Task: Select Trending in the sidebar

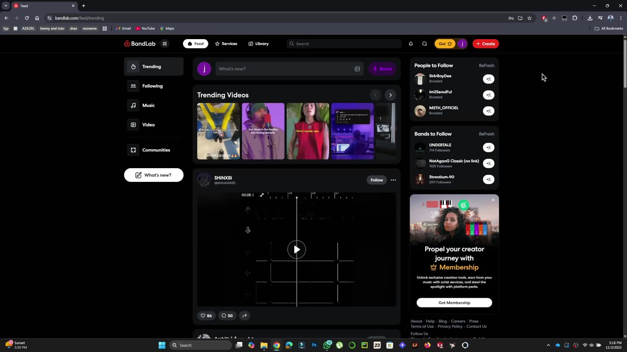Action: pos(154,66)
